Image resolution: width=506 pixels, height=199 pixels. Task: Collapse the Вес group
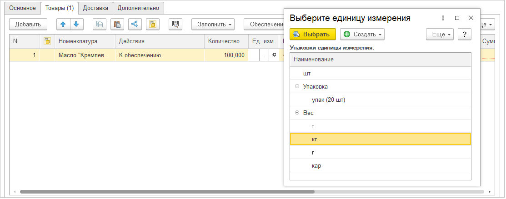coord(297,113)
